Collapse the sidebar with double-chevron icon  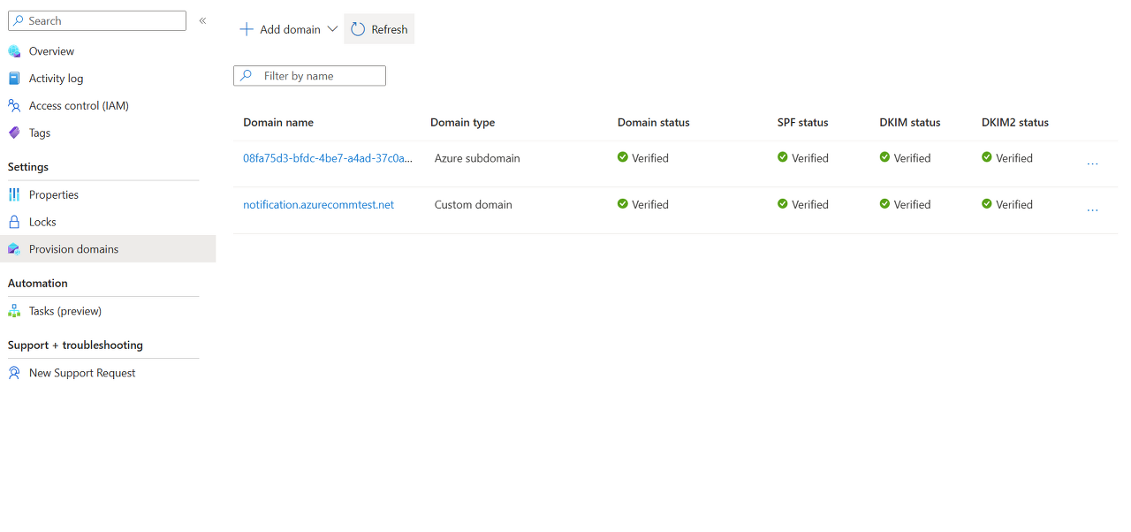(202, 20)
